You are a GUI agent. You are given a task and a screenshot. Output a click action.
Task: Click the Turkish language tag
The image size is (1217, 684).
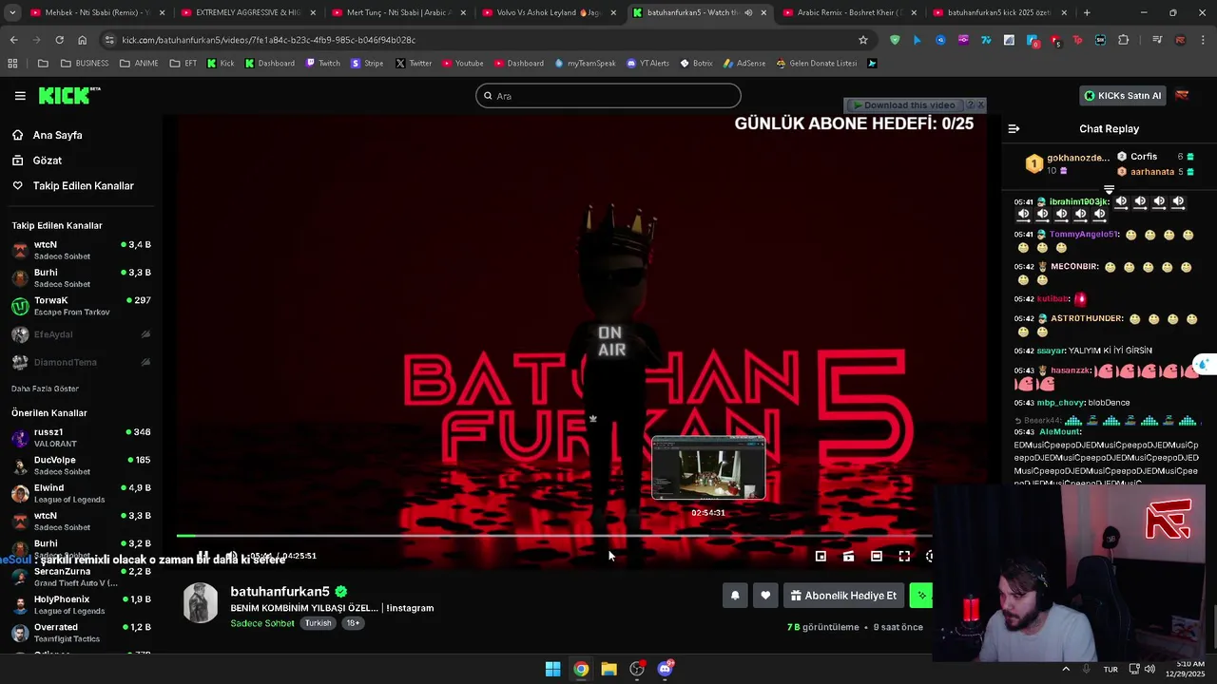pyautogui.click(x=318, y=623)
